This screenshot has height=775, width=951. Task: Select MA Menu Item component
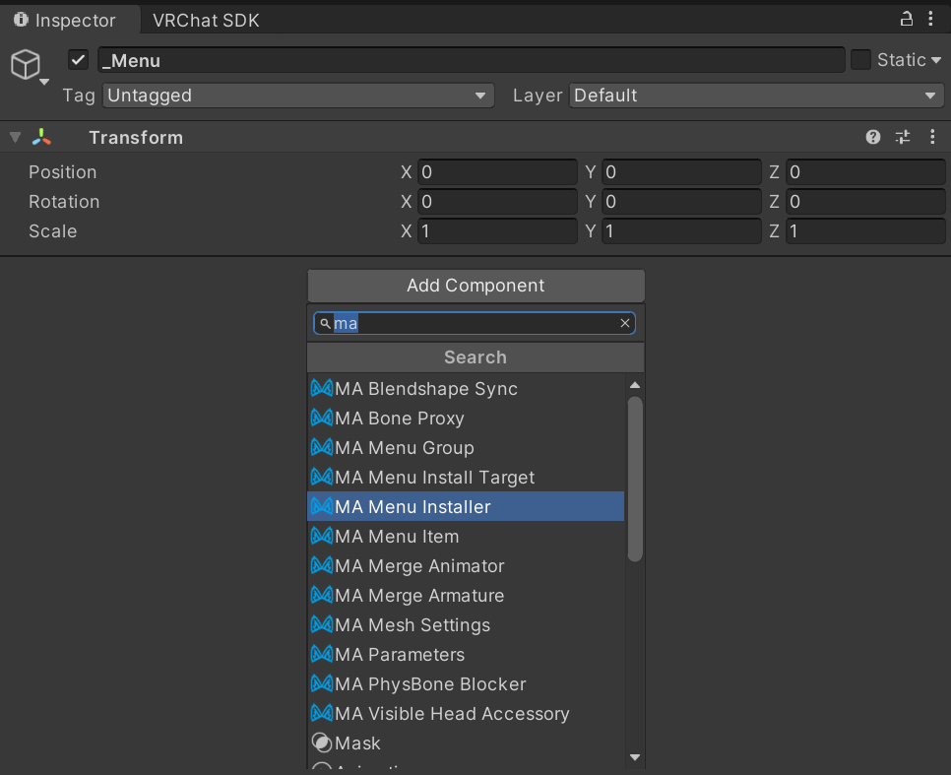[466, 537]
